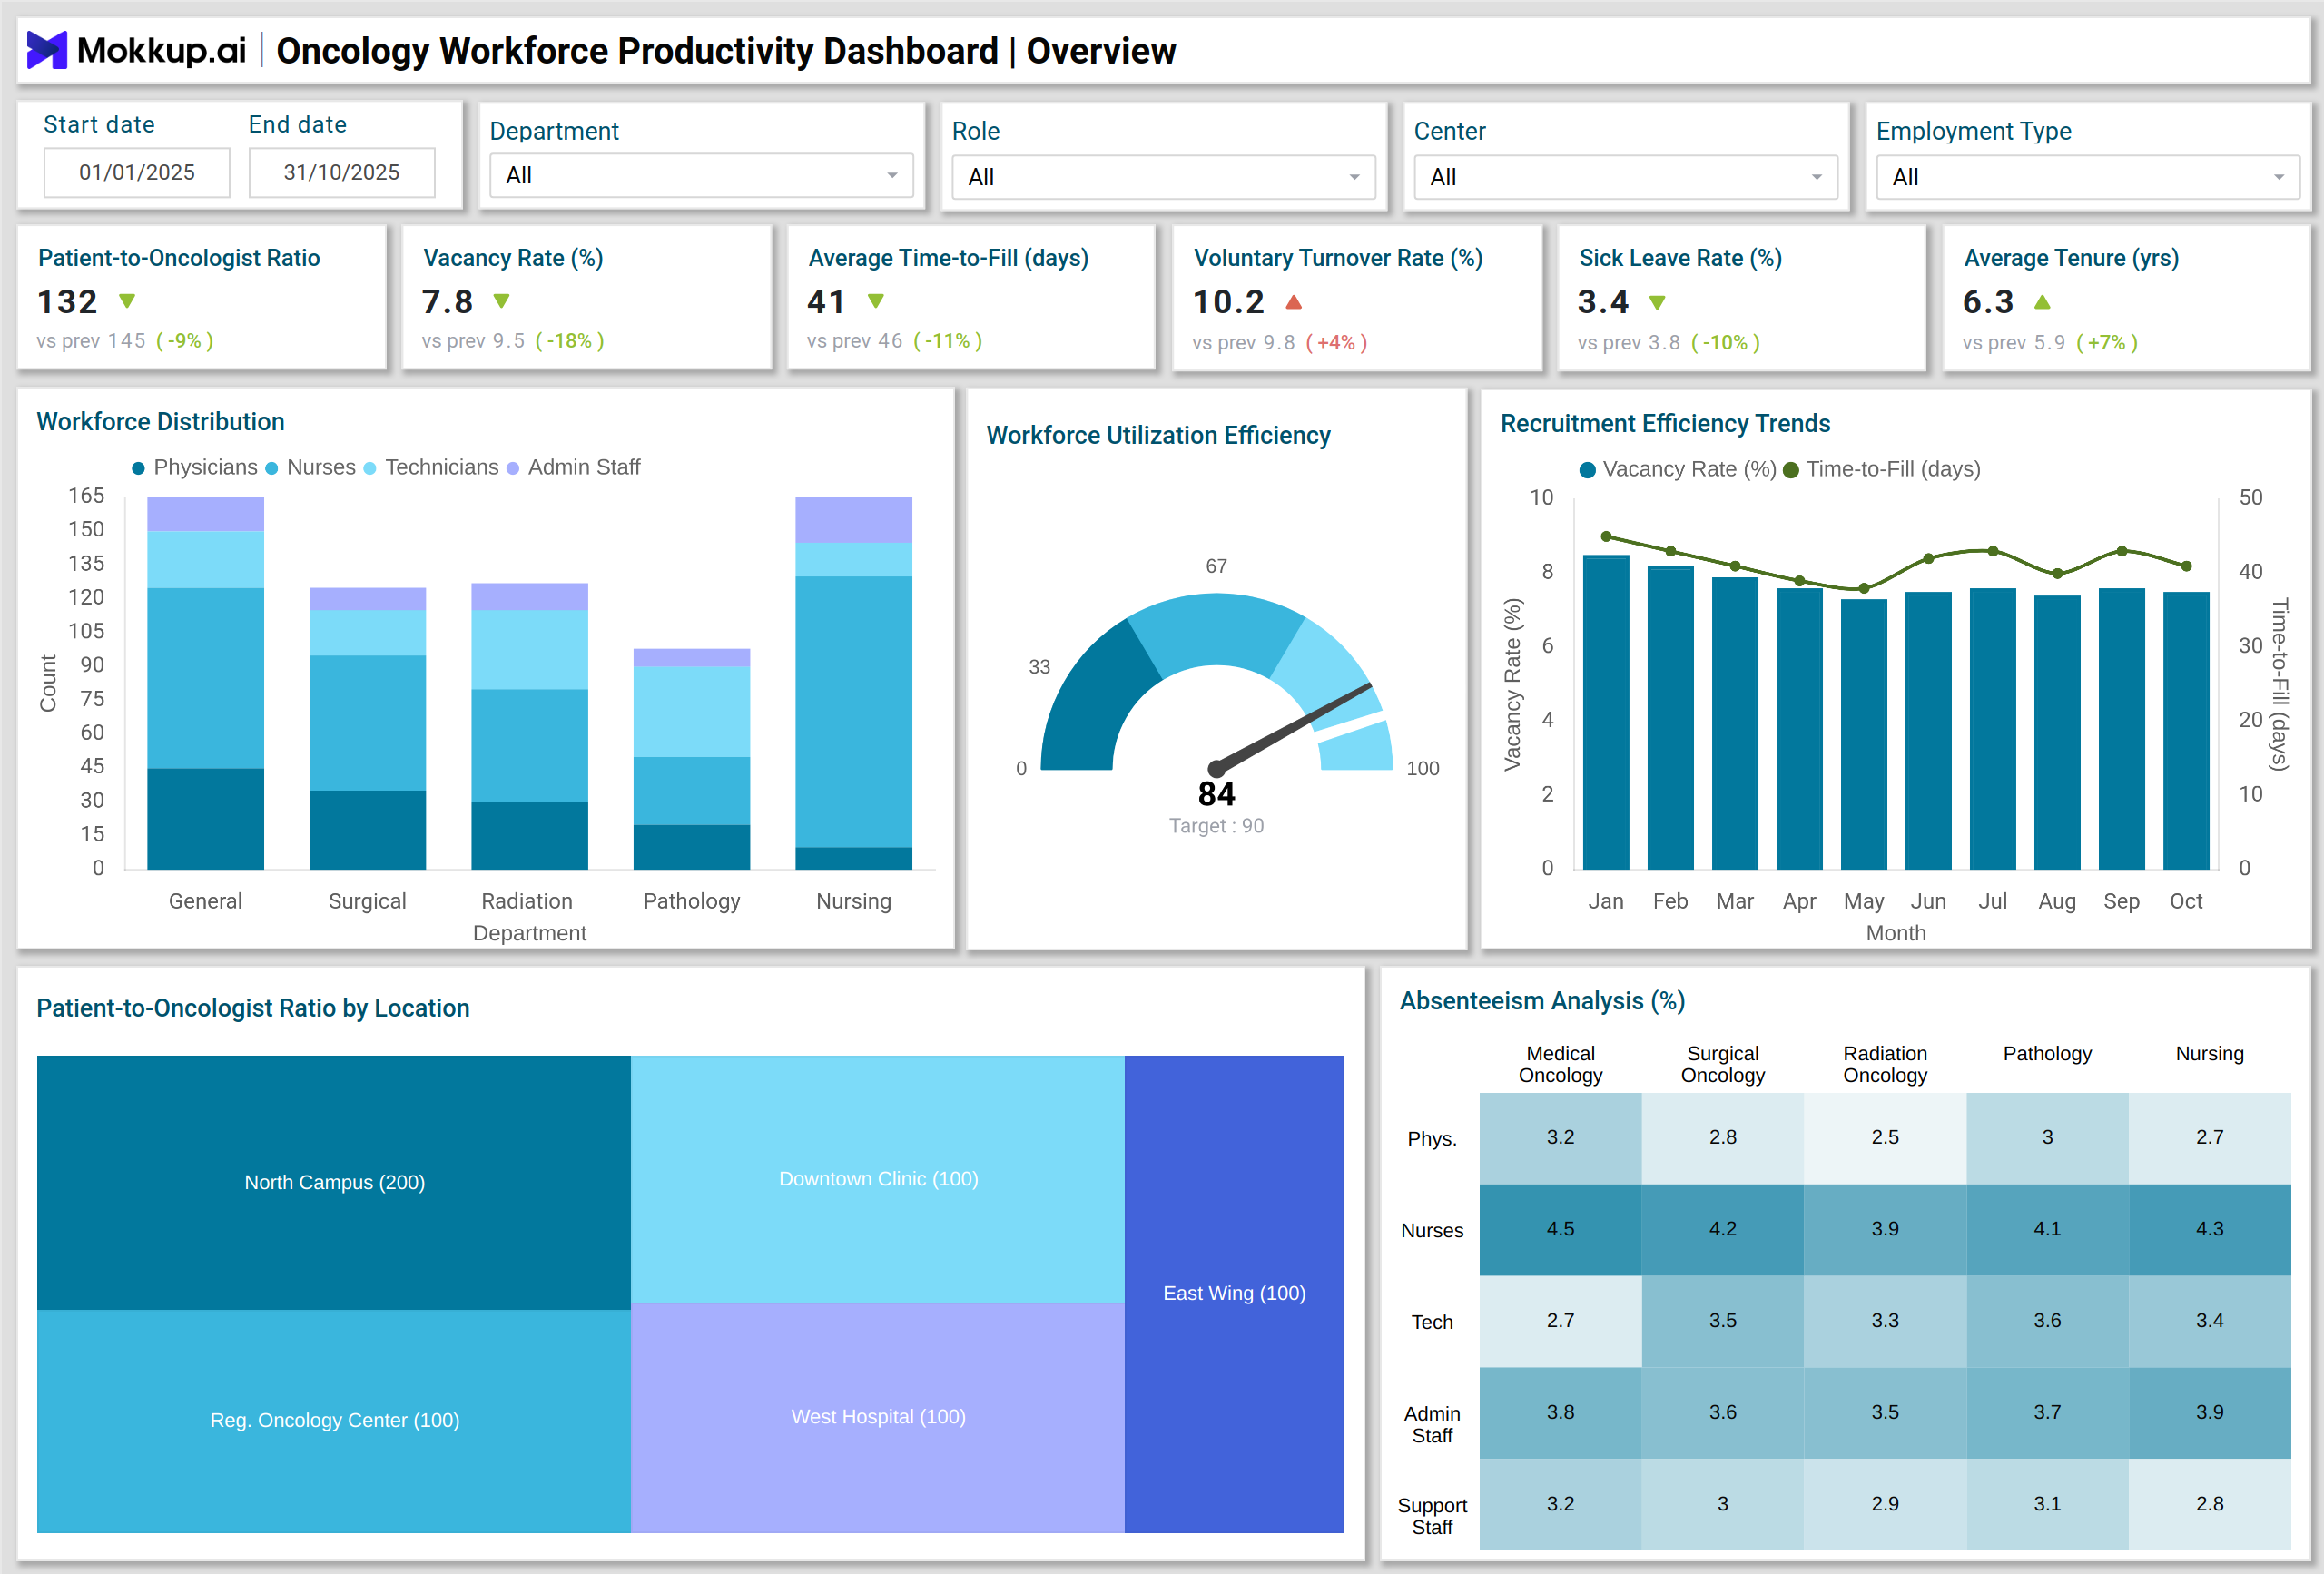Click the gauge needle at value 84
Screen dimensions: 2324x1574
tap(1293, 727)
